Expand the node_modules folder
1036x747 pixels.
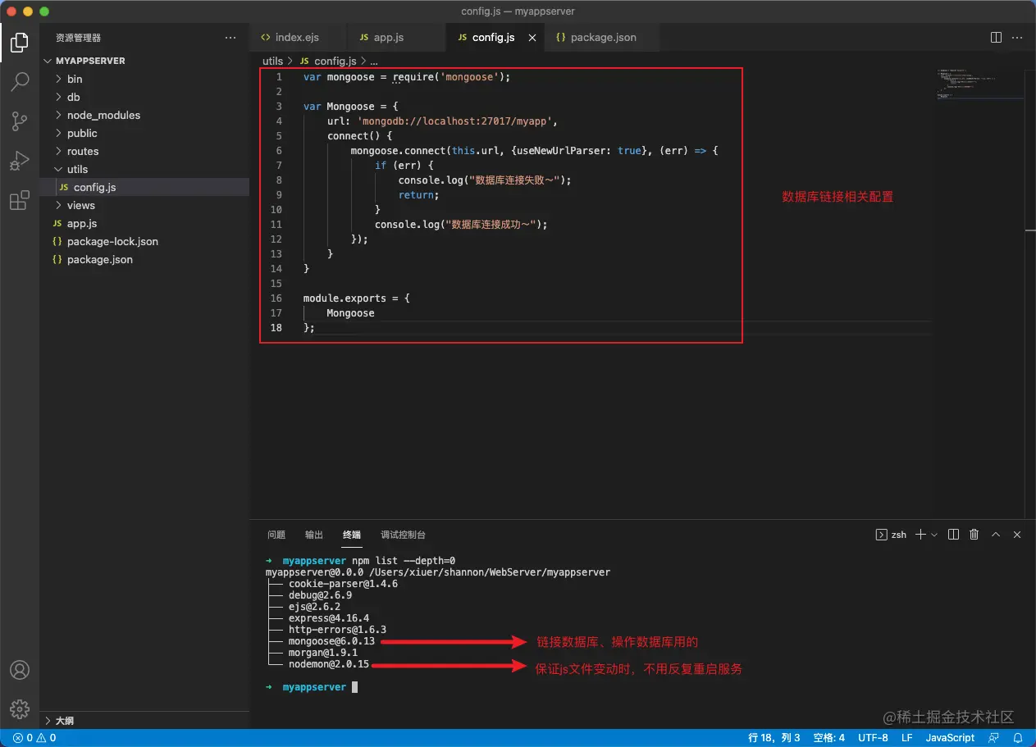tap(103, 116)
